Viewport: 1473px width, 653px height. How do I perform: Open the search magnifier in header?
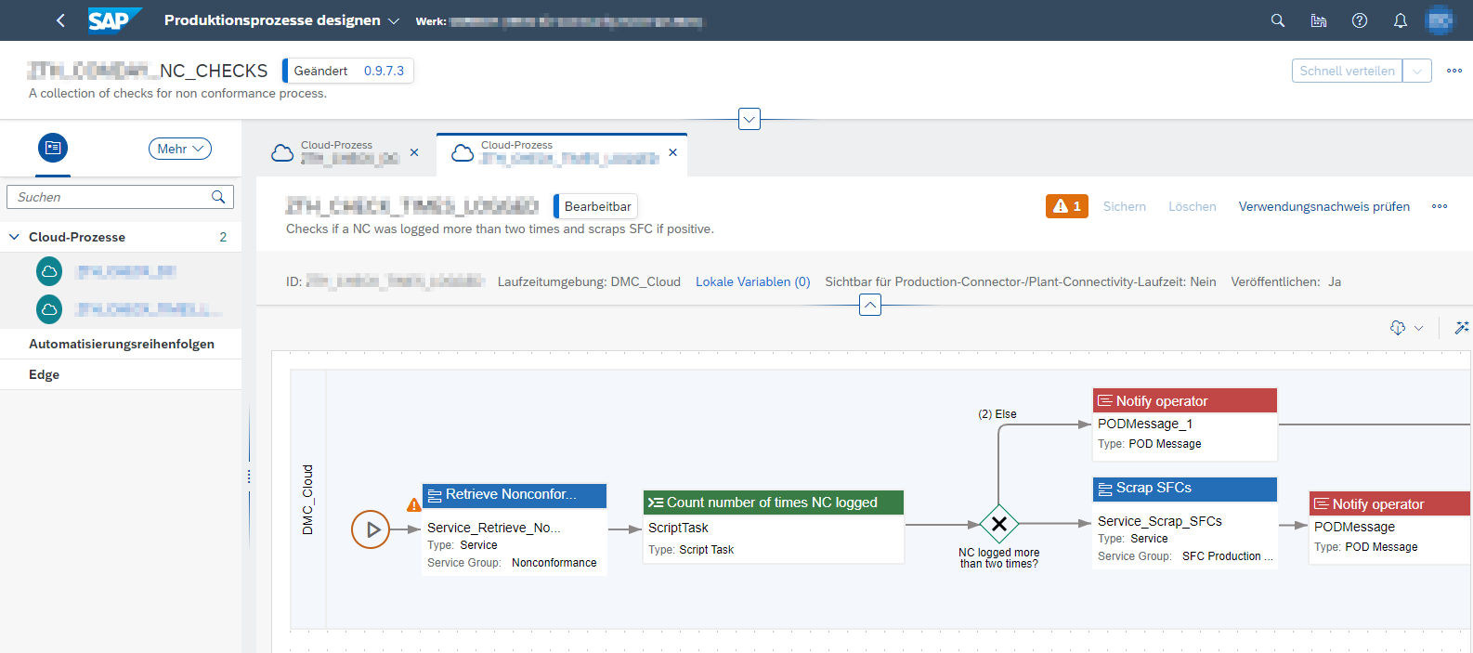pyautogui.click(x=1278, y=20)
